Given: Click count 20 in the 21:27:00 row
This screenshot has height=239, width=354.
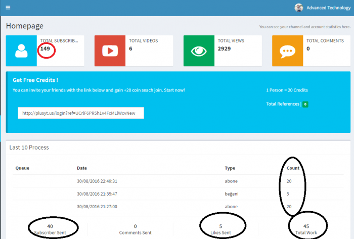Looking at the screenshot, I should pyautogui.click(x=289, y=207).
